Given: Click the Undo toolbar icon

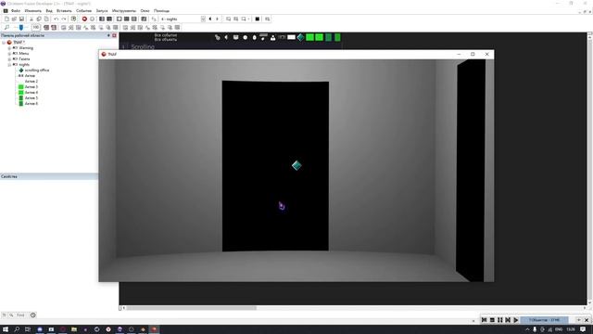Looking at the screenshot, I should pyautogui.click(x=56, y=19).
